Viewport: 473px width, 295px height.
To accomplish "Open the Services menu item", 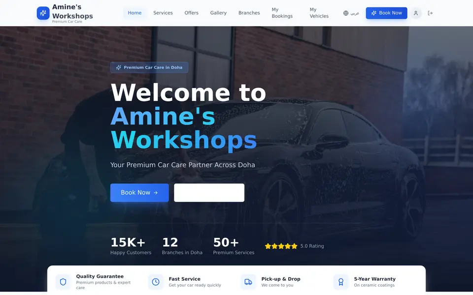I will [x=163, y=13].
